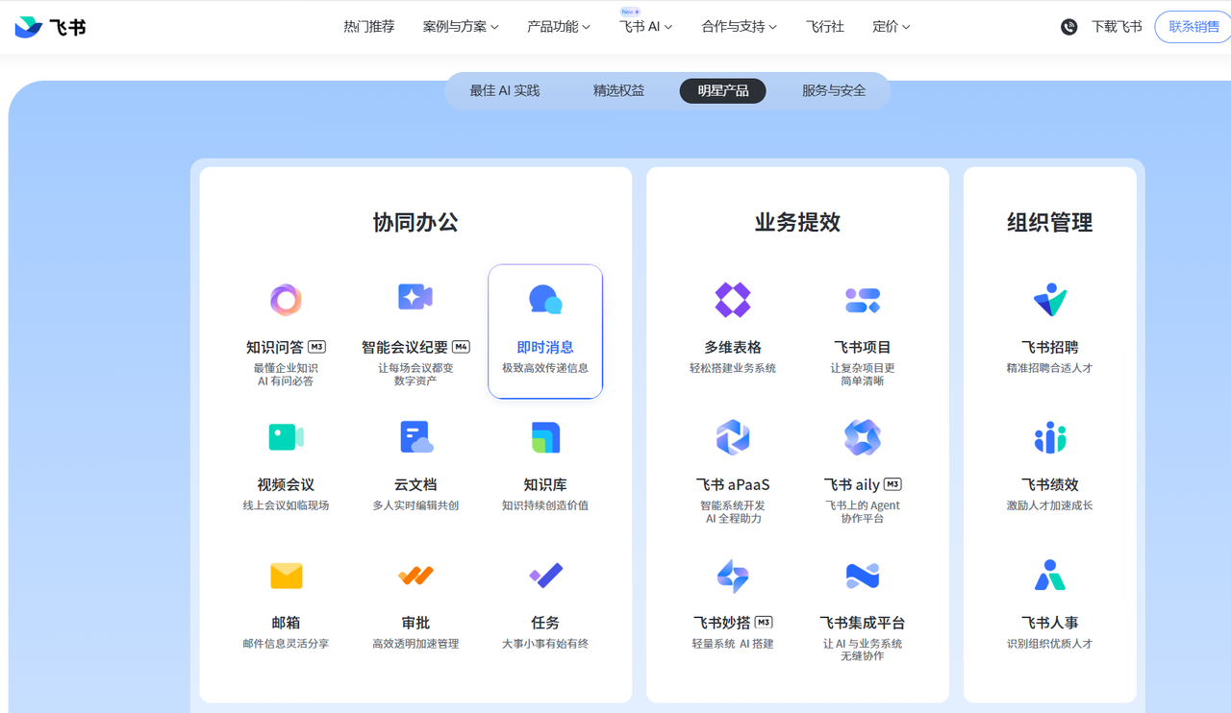1231x713 pixels.
Task: Click the text "轻松搭建业务系统"
Action: tap(733, 368)
